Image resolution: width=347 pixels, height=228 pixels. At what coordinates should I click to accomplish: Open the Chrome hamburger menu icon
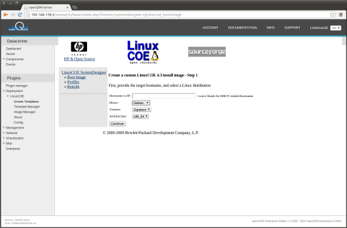pyautogui.click(x=341, y=14)
